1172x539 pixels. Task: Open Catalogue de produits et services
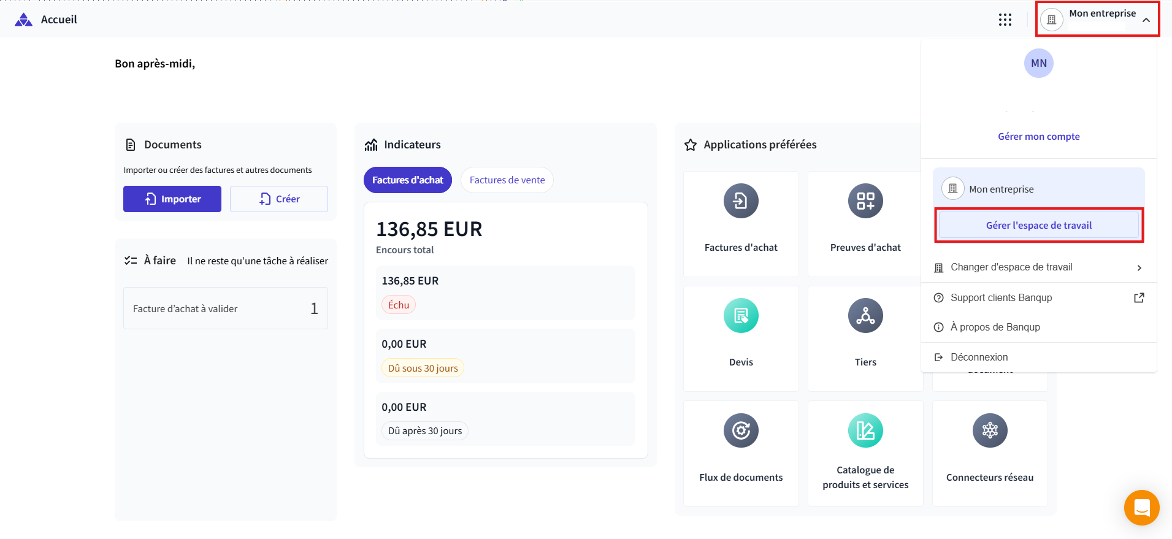click(x=865, y=453)
